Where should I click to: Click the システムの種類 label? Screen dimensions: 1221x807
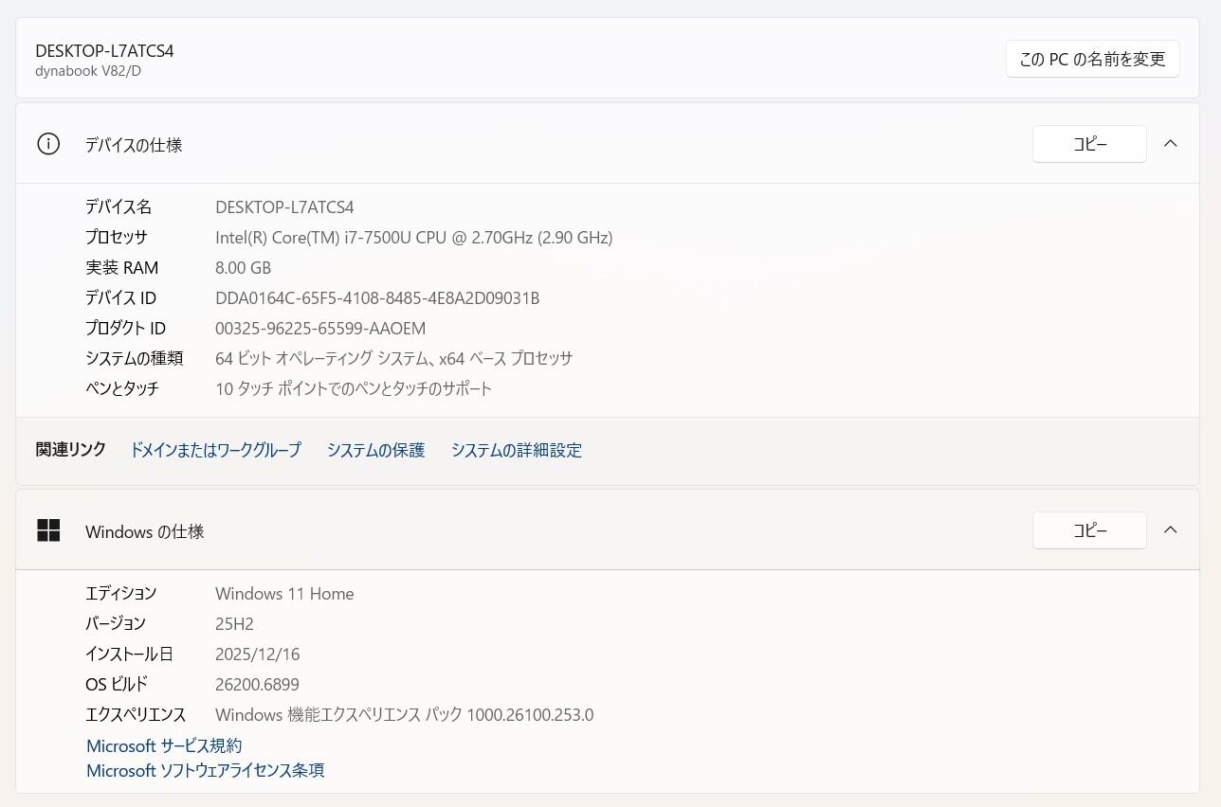[135, 358]
